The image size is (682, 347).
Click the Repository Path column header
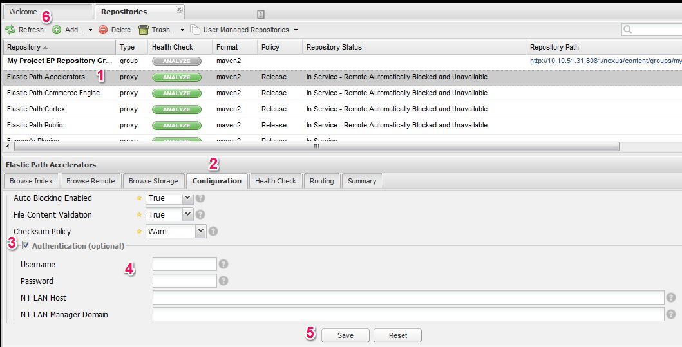[x=603, y=47]
